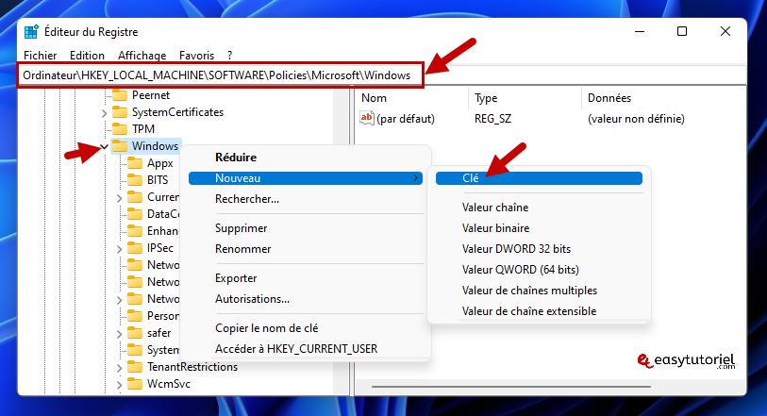Click the BITS folder icon

135,180
